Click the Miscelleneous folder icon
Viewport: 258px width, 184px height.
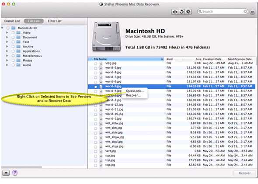tap(19, 56)
